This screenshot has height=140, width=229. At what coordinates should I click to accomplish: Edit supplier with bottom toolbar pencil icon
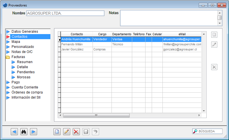(67, 132)
